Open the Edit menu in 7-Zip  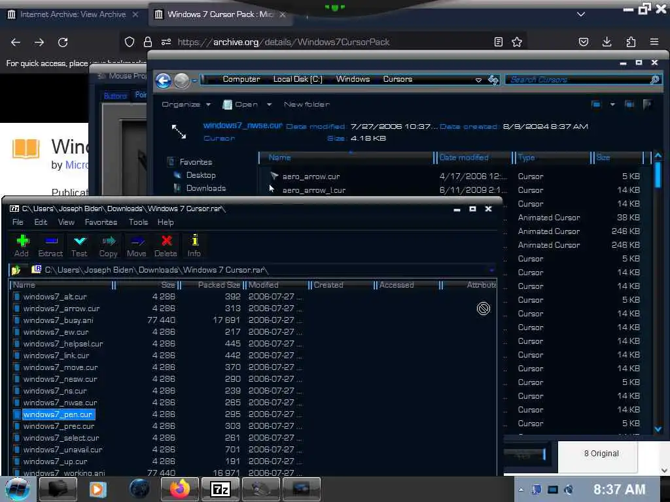(41, 222)
